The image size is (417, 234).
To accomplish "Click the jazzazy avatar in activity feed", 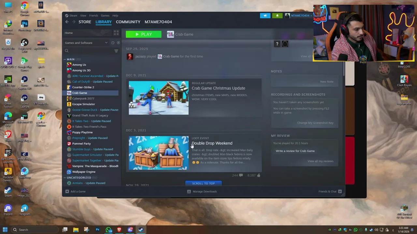I will pos(130,57).
